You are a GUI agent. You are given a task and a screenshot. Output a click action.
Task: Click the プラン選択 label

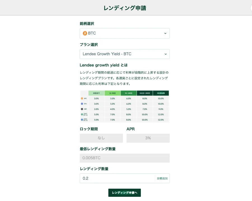pyautogui.click(x=89, y=45)
